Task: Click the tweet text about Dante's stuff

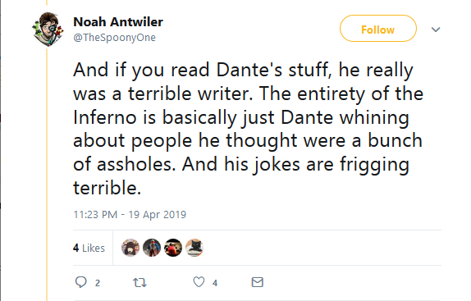Action: pos(248,129)
